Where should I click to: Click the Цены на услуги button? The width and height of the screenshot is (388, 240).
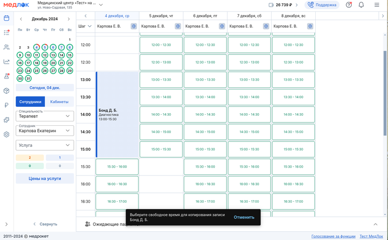45,178
